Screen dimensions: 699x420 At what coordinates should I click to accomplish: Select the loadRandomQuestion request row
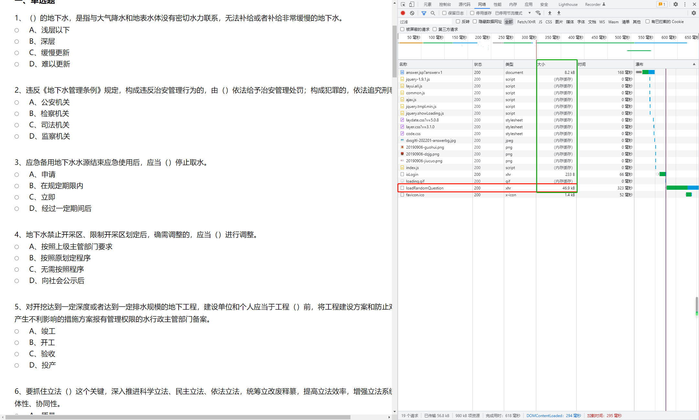point(425,188)
